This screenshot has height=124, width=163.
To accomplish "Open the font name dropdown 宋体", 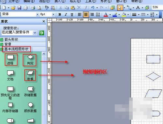I will (x=37, y=14).
